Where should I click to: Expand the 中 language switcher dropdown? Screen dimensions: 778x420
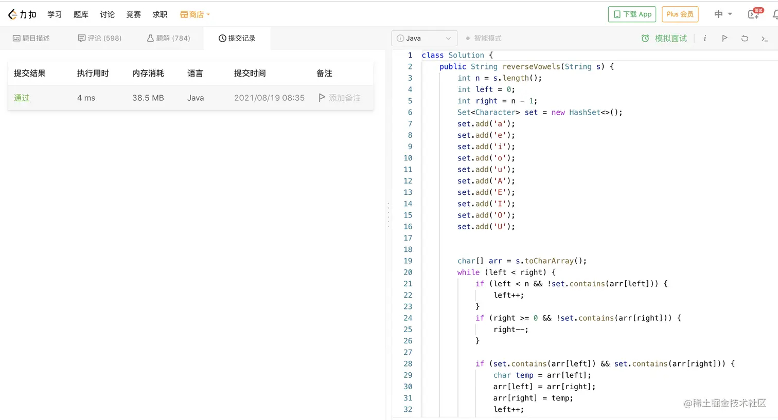722,14
